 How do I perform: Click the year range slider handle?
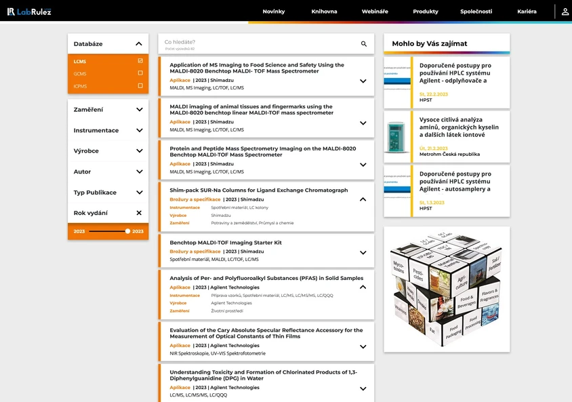point(127,231)
